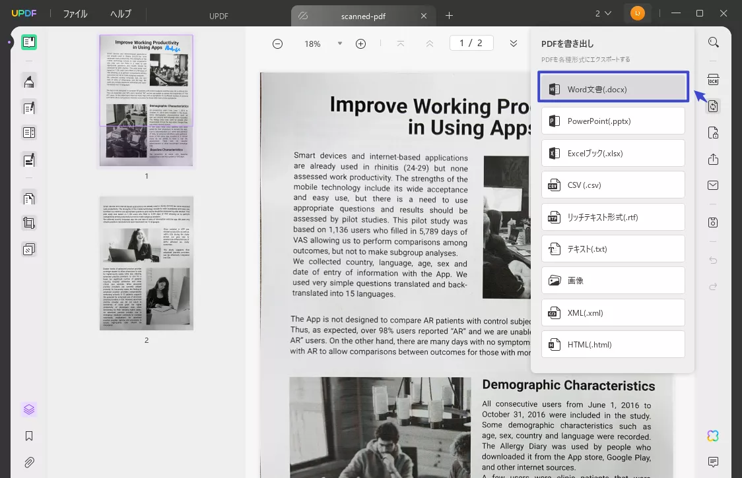Open the Attachments panel
The width and height of the screenshot is (742, 478).
click(29, 462)
